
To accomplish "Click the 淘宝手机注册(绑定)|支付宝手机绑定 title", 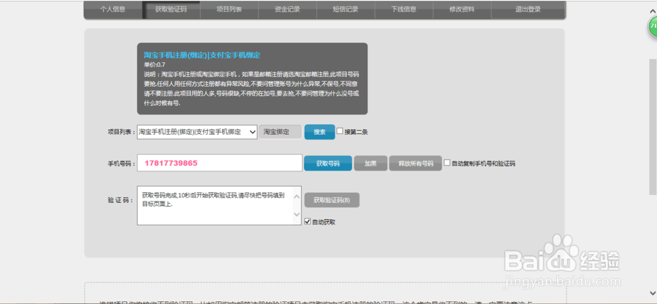I will click(202, 55).
